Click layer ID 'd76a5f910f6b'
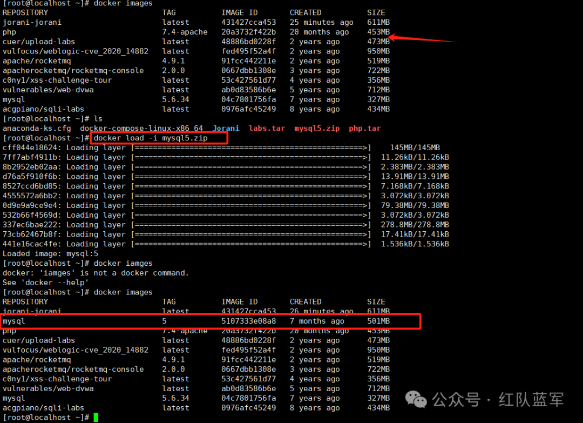Image resolution: width=583 pixels, height=423 pixels. click(x=30, y=177)
